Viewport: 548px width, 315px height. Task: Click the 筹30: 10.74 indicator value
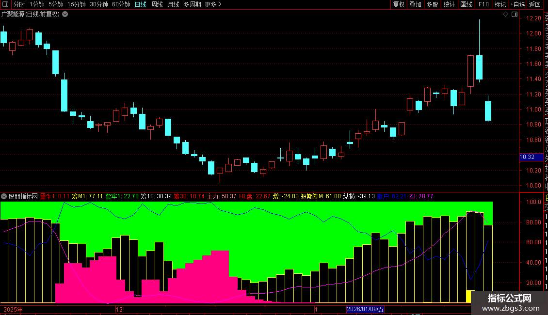pos(189,196)
